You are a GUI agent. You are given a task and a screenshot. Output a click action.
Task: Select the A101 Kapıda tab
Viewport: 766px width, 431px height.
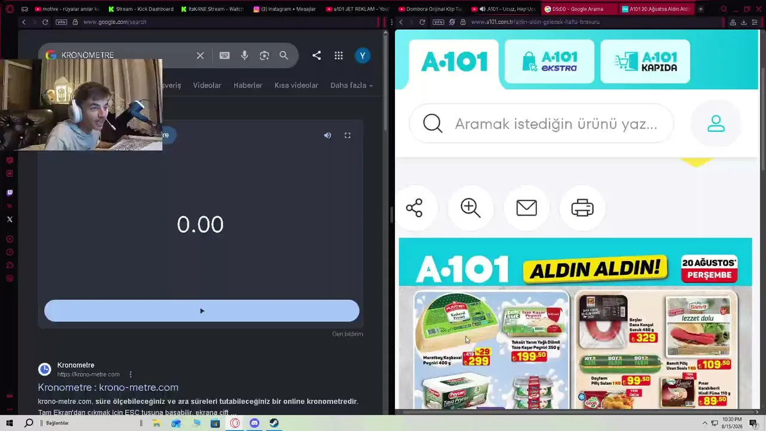click(645, 62)
